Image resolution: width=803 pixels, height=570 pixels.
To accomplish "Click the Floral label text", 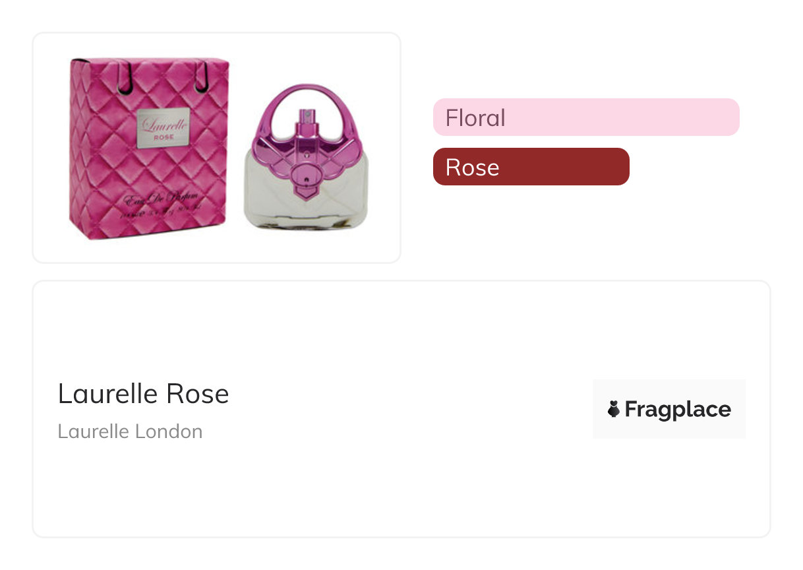I will click(475, 118).
